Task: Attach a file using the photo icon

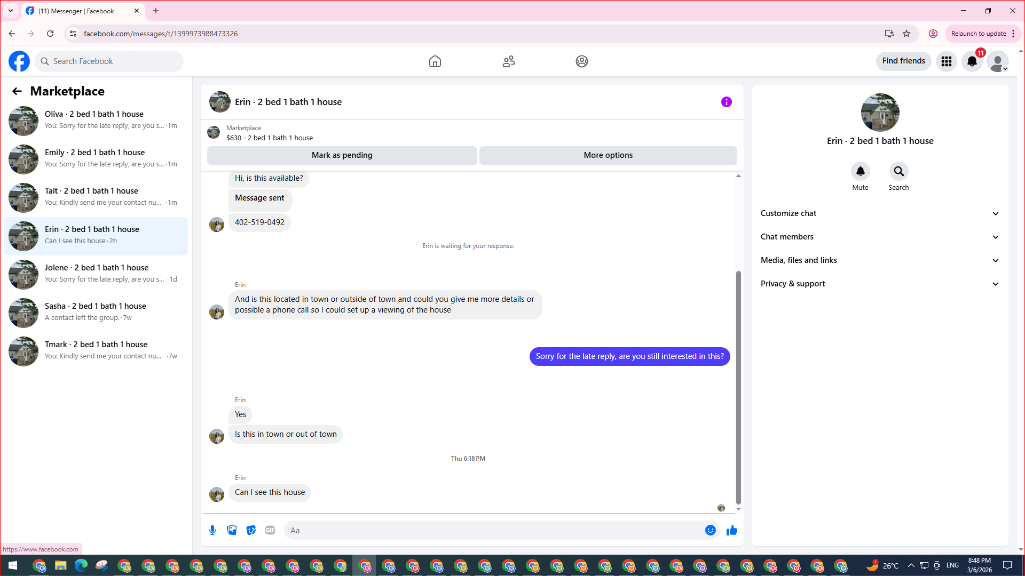Action: point(232,530)
